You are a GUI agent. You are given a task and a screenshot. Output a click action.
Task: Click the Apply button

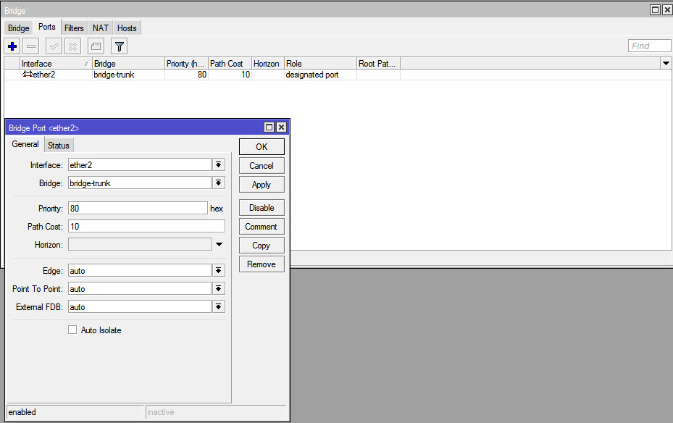[262, 185]
